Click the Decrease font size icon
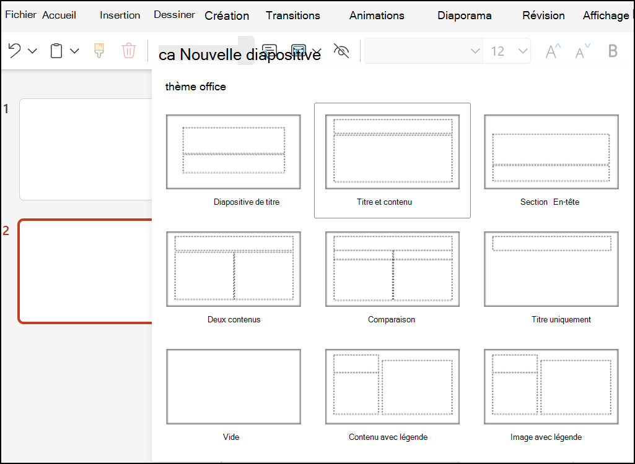Viewport: 635px width, 464px height. 582,51
